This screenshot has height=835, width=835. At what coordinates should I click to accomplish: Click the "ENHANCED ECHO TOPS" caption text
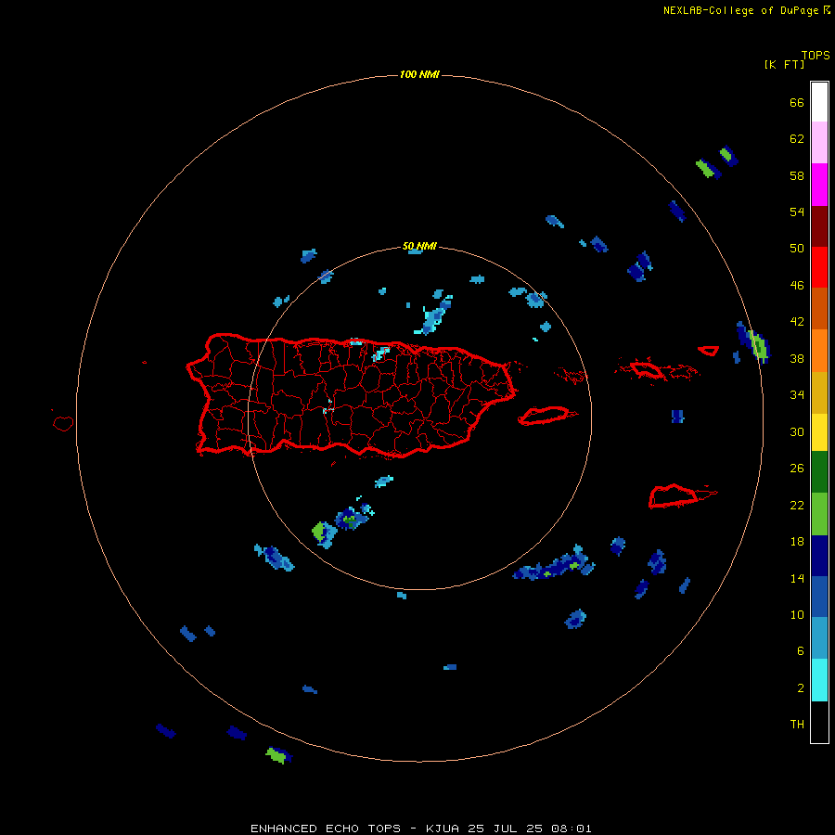(326, 829)
